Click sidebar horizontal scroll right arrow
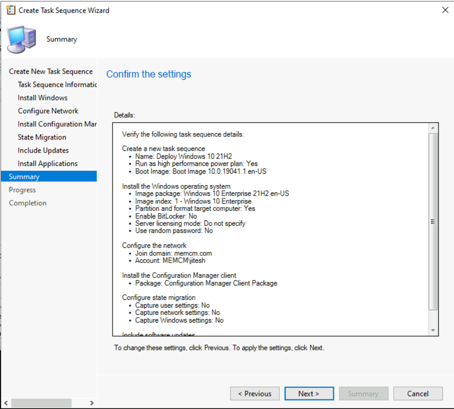Viewport: 454px width, 409px height. (92, 403)
